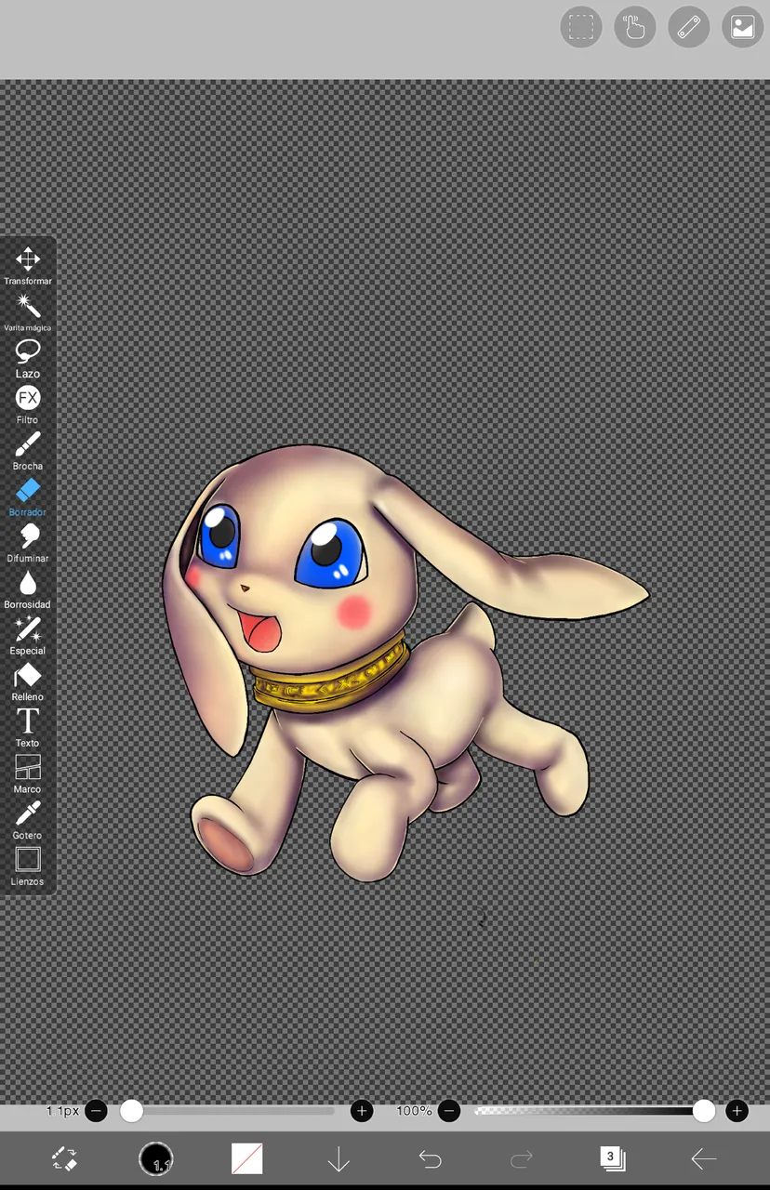The width and height of the screenshot is (770, 1190).
Task: Open the selection area dashed-square icon
Action: tap(581, 27)
